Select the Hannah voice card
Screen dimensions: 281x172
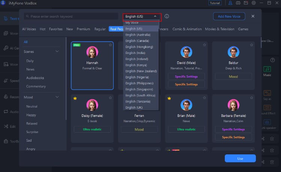pos(92,66)
